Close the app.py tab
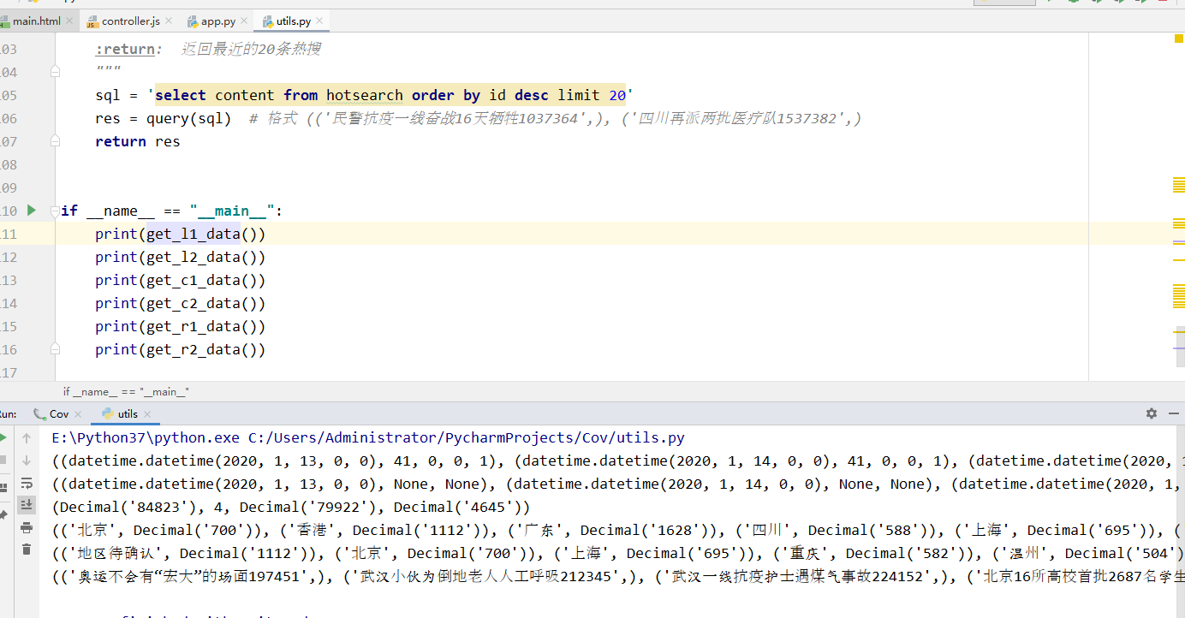This screenshot has height=618, width=1185. [245, 21]
